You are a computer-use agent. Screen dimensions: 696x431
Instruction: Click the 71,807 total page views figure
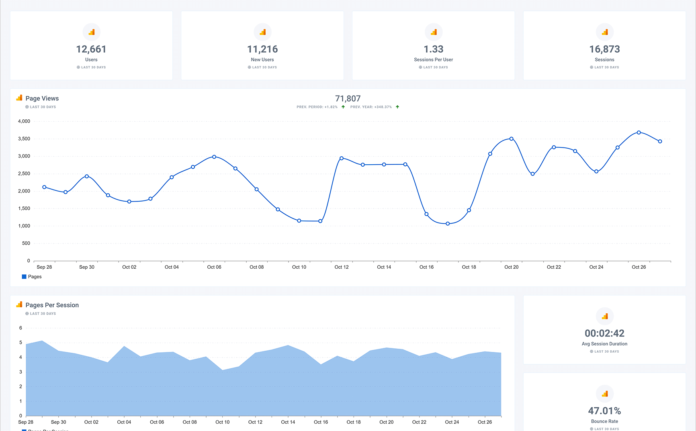pyautogui.click(x=348, y=98)
